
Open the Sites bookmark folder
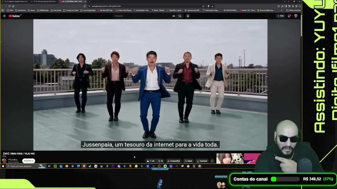10,10
